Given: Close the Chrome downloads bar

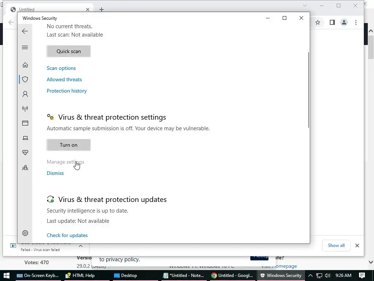Looking at the screenshot, I should click(357, 246).
